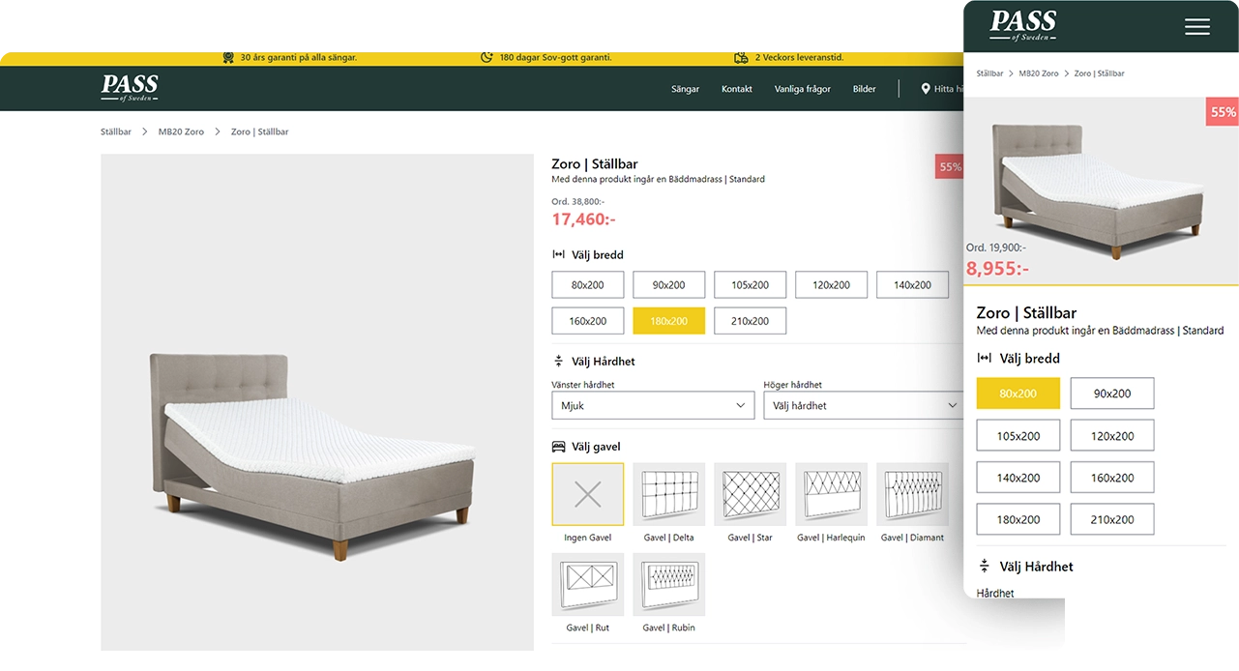Click the Ställbar breadcrumb on desktop
The height and width of the screenshot is (671, 1239).
116,131
